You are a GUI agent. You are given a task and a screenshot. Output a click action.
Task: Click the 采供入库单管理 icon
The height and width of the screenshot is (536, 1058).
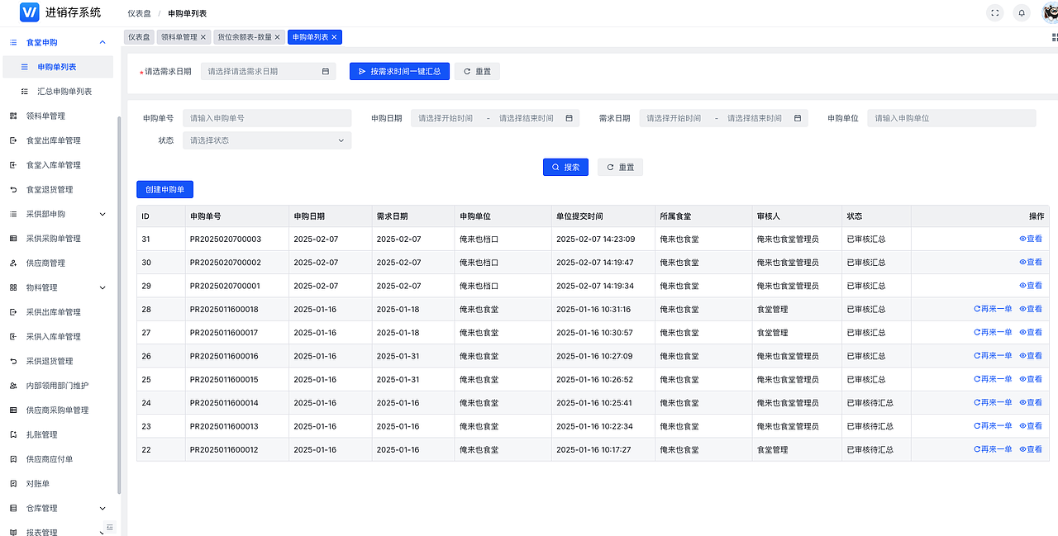click(x=12, y=336)
